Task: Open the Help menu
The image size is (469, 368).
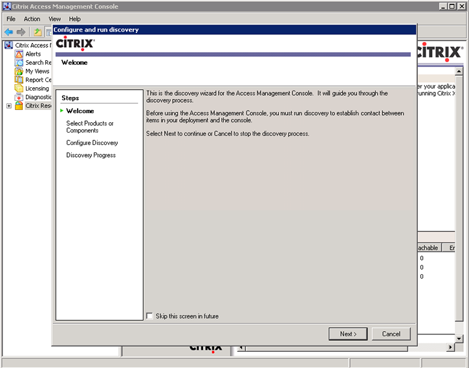Action: pyautogui.click(x=75, y=19)
